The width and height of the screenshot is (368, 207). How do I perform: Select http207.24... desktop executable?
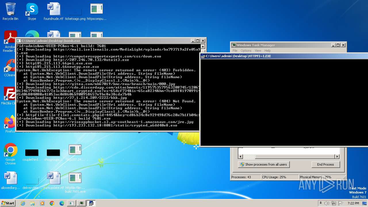[75, 153]
